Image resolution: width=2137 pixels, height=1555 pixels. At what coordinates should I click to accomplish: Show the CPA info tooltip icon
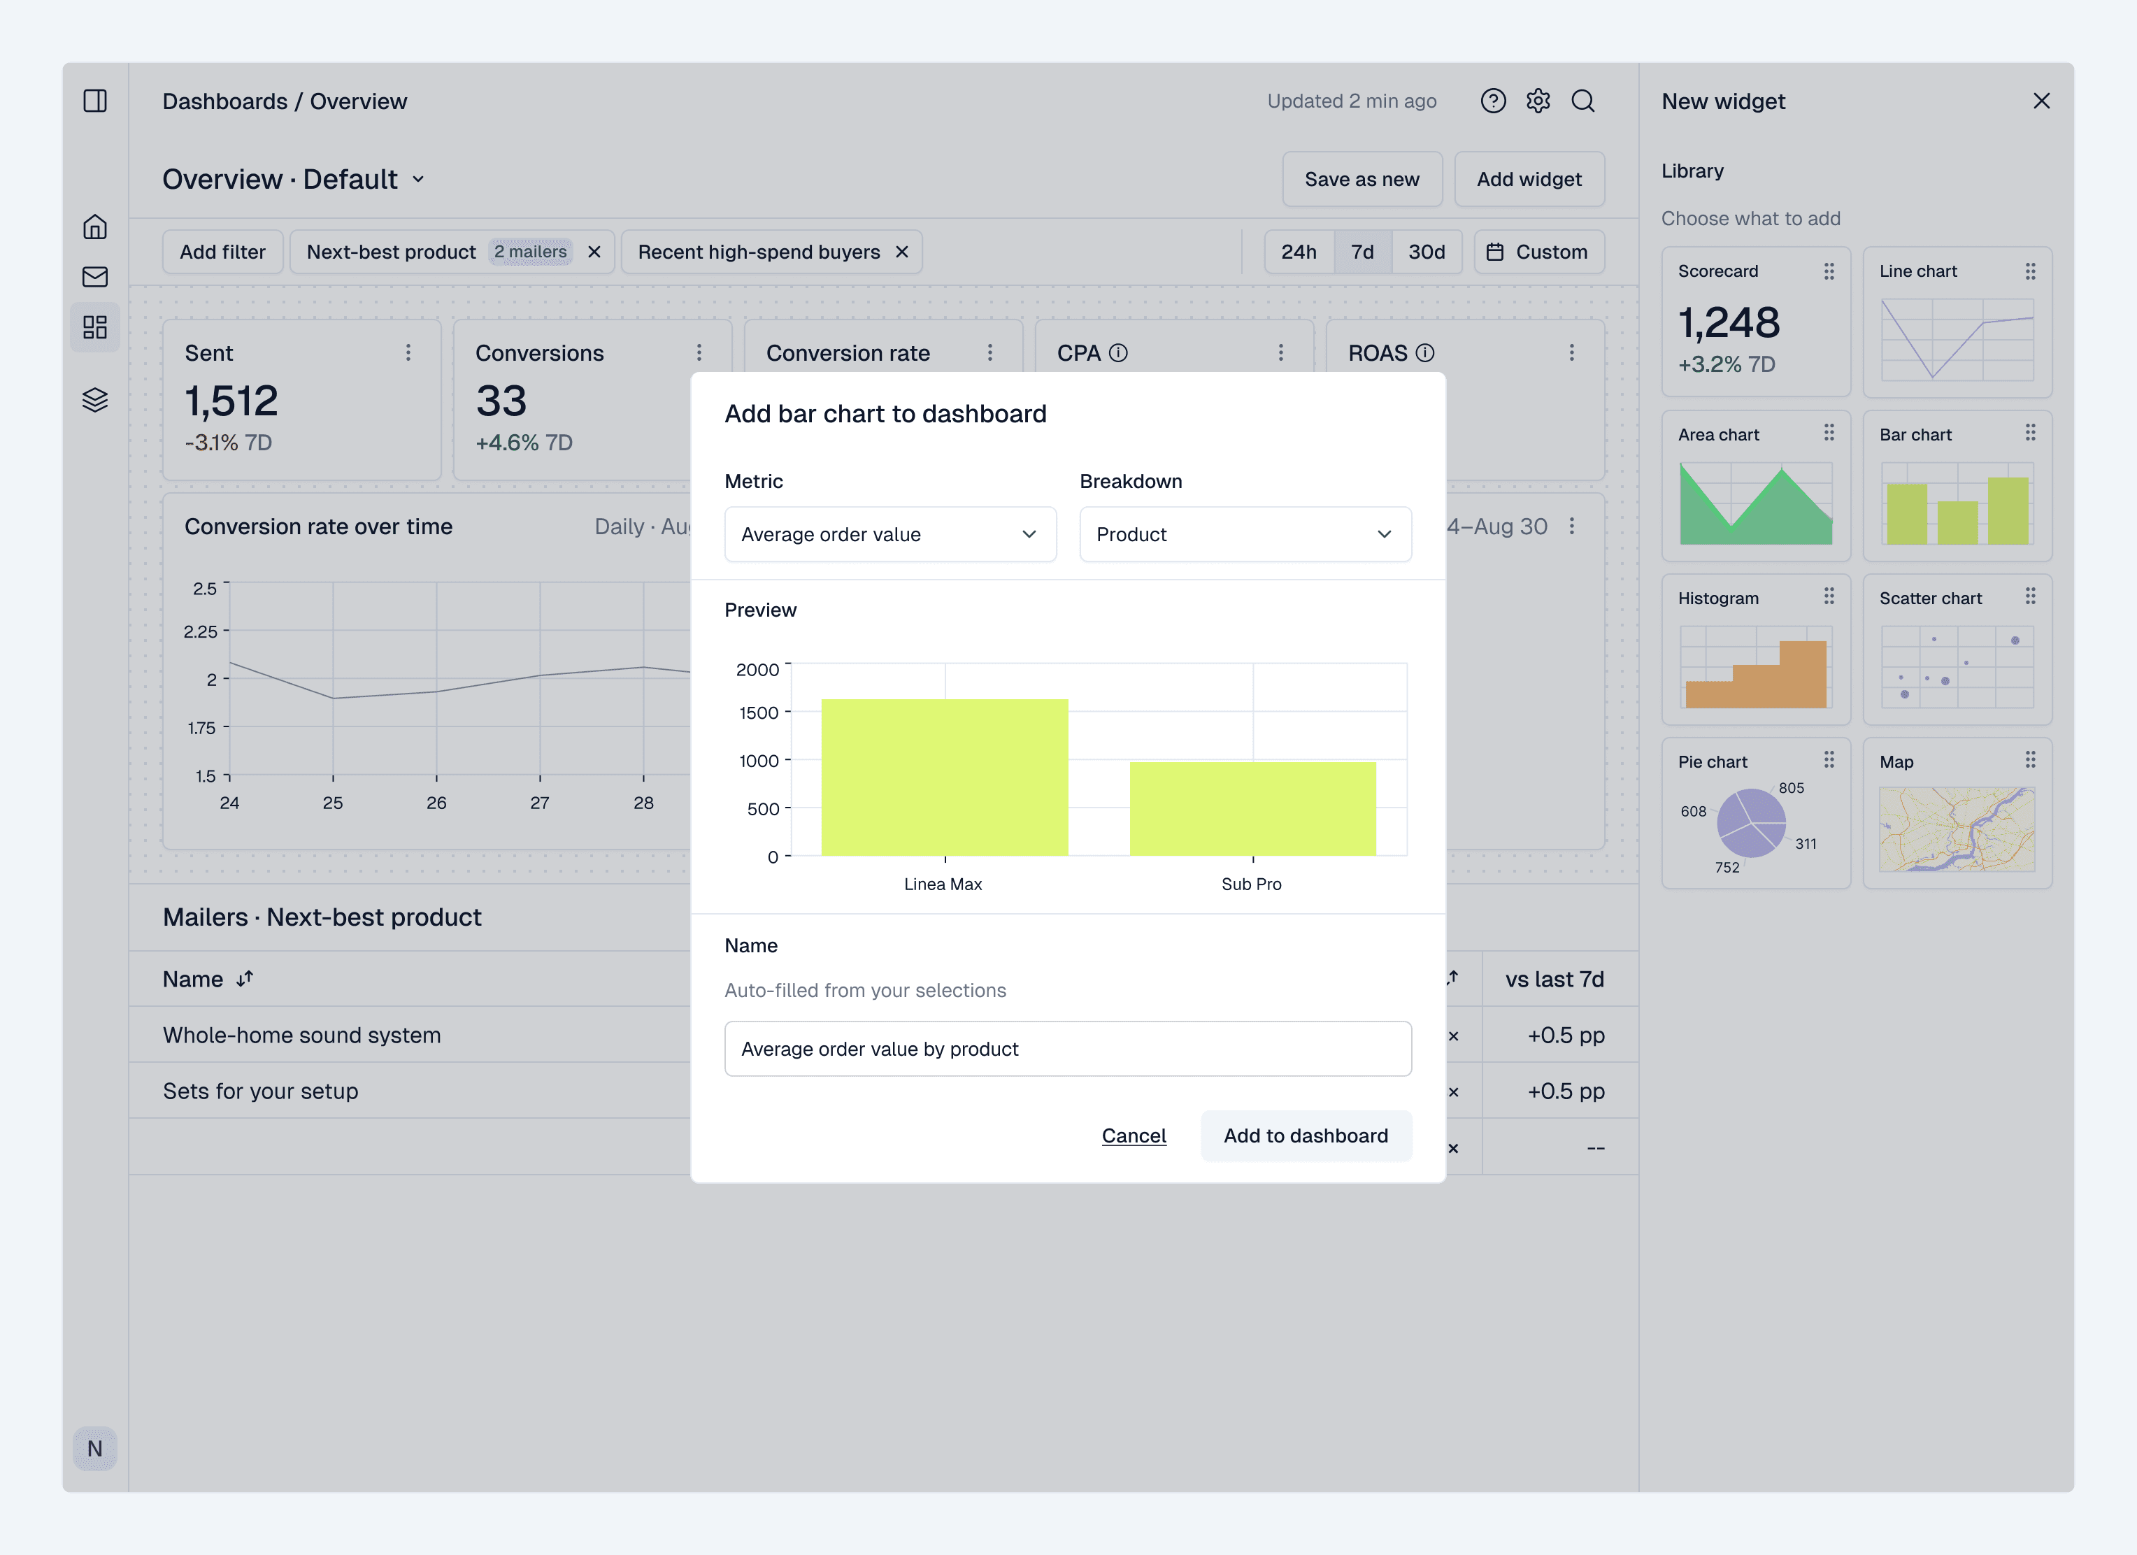pyautogui.click(x=1118, y=353)
